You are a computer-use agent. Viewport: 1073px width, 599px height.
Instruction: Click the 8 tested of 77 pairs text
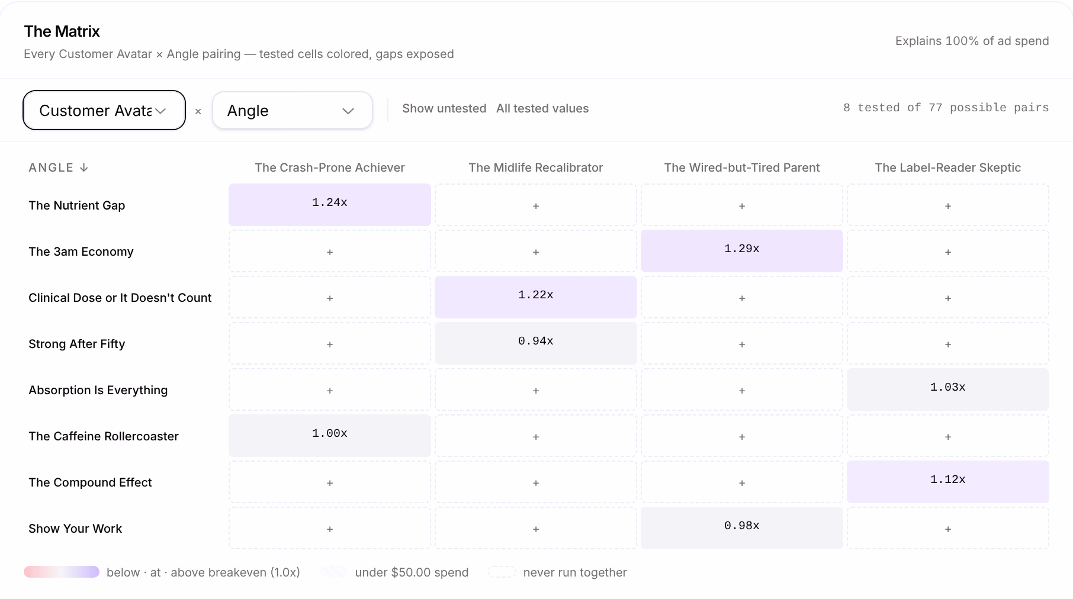[x=946, y=108]
